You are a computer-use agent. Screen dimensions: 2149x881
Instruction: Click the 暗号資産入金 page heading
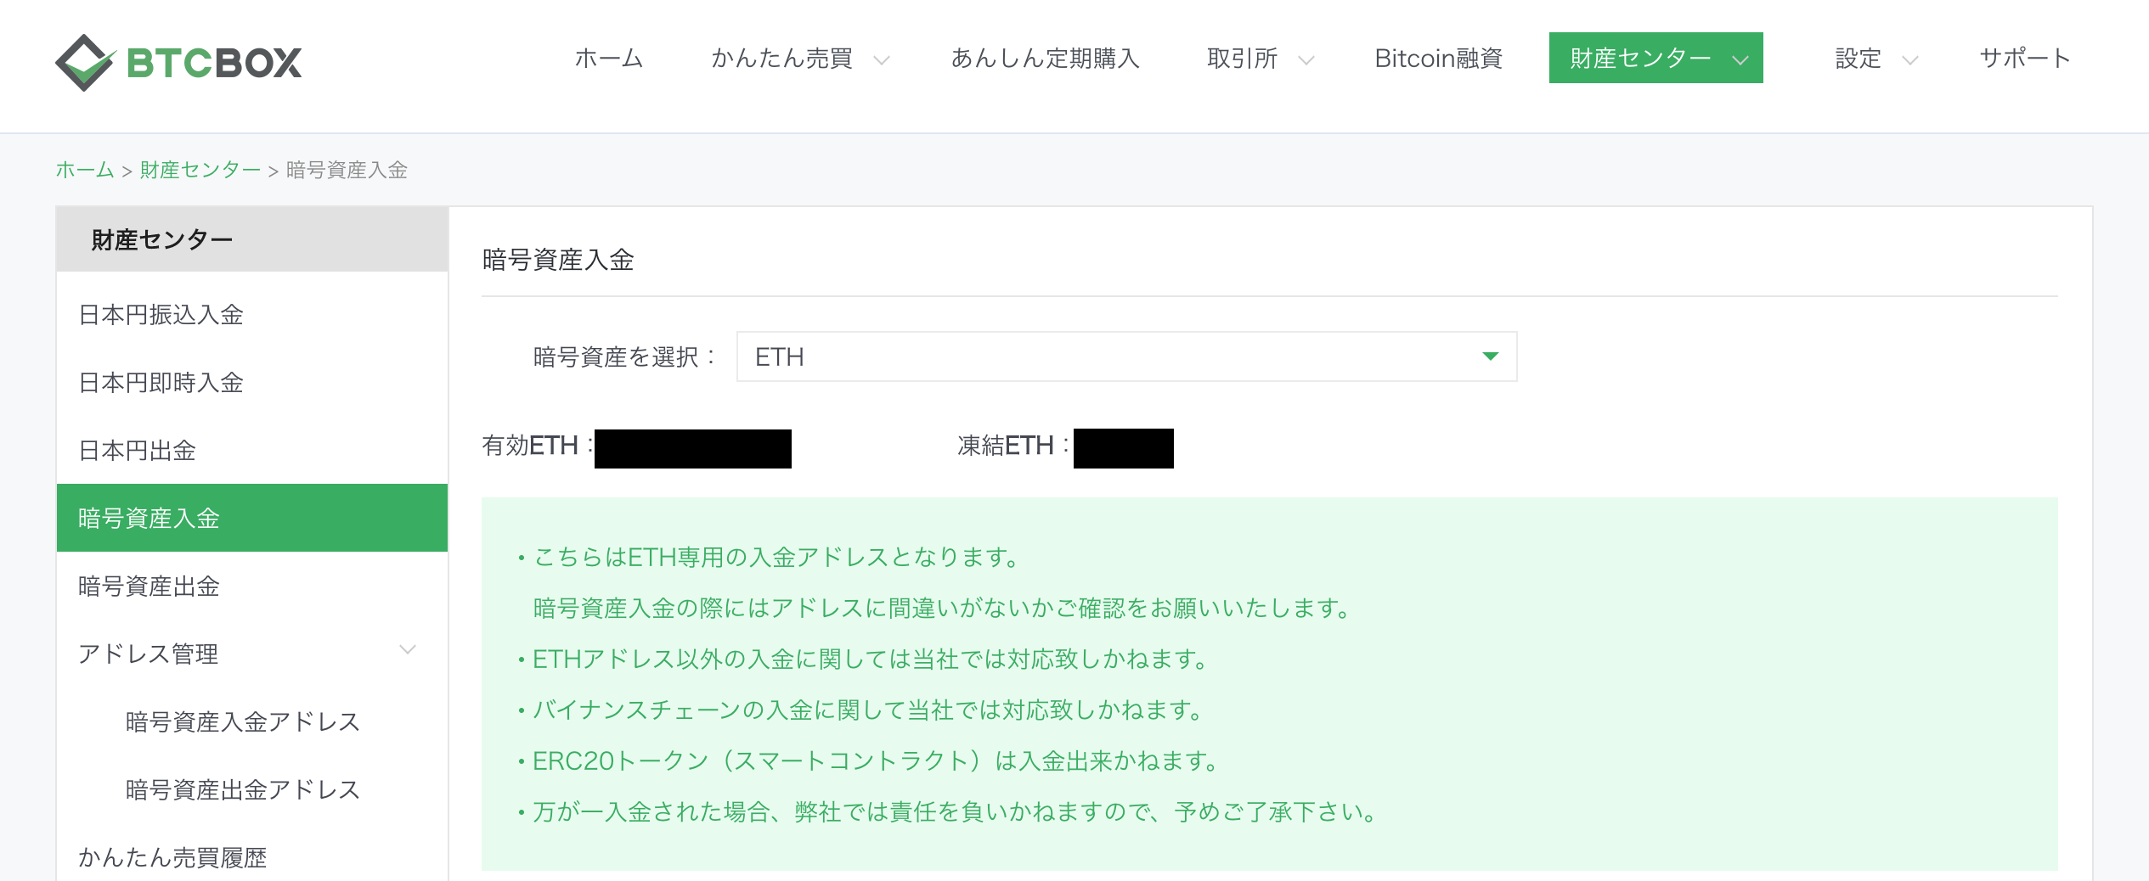pos(558,260)
